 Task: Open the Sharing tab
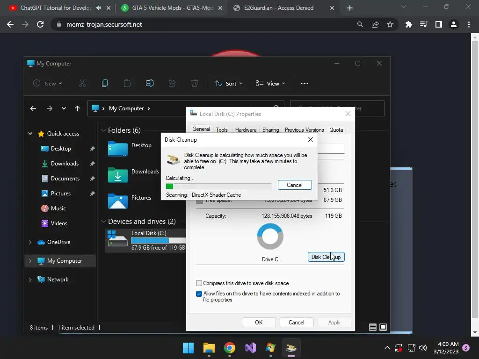point(270,130)
